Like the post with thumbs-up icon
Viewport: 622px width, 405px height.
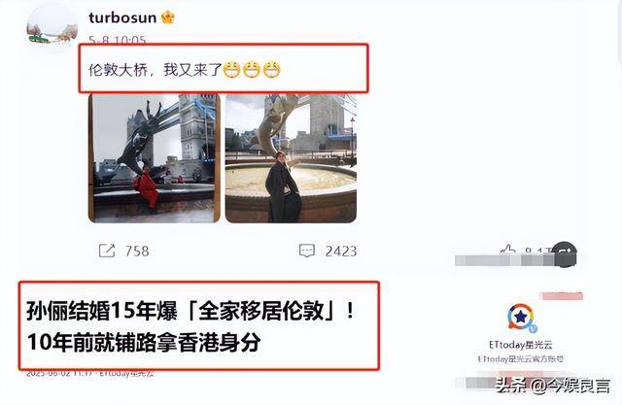pyautogui.click(x=507, y=251)
